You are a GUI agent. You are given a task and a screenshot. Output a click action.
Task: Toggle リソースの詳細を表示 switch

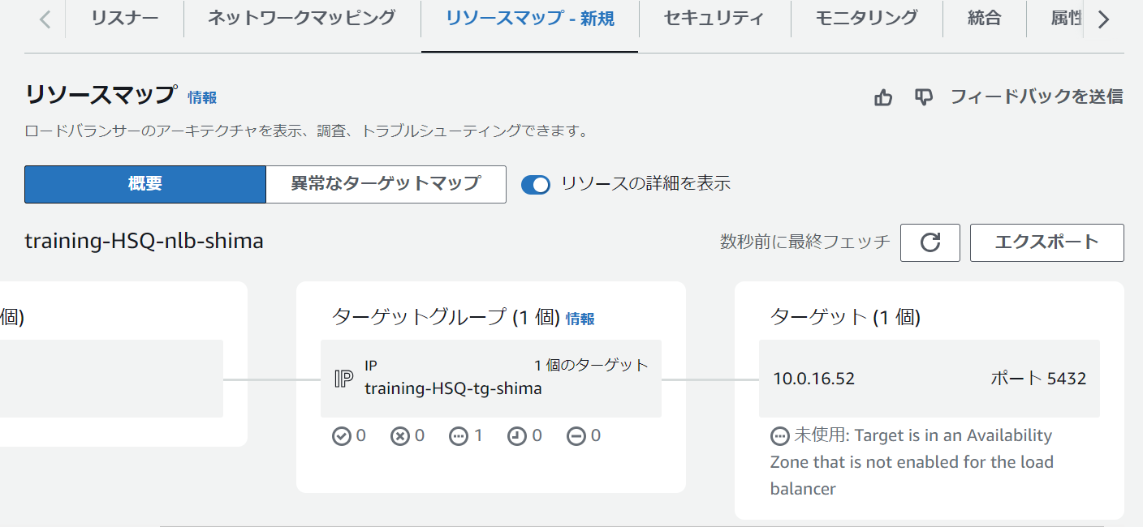[536, 184]
